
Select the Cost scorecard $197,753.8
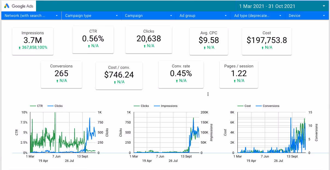[267, 41]
